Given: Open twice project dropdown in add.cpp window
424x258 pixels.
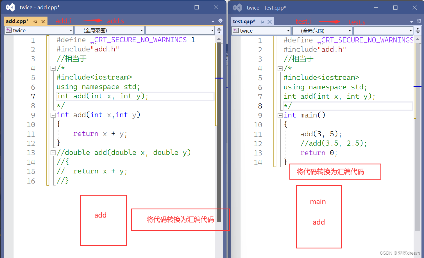Looking at the screenshot, I should point(71,30).
